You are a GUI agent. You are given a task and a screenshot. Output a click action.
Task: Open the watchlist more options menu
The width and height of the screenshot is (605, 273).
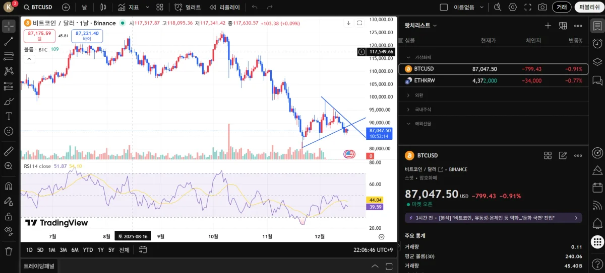pos(578,26)
